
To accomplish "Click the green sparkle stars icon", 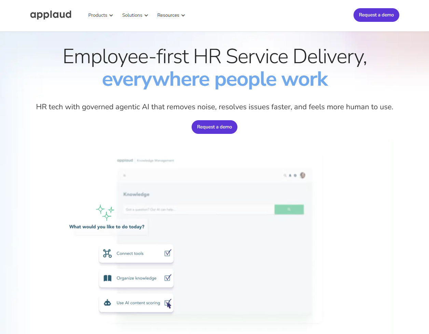I will click(105, 212).
